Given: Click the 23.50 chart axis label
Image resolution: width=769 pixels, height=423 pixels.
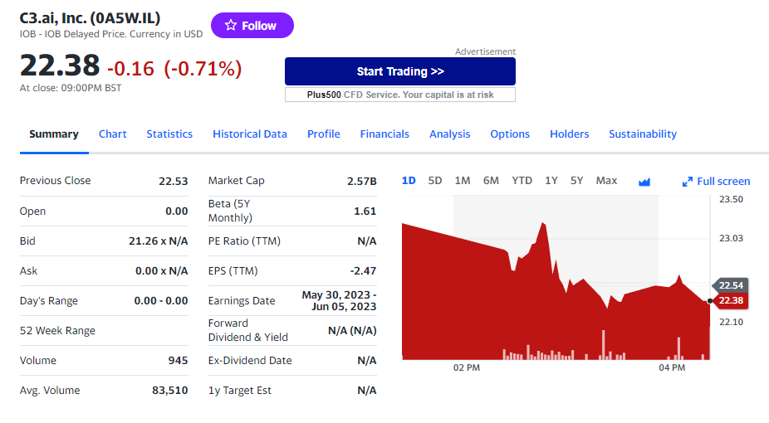Looking at the screenshot, I should tap(731, 199).
